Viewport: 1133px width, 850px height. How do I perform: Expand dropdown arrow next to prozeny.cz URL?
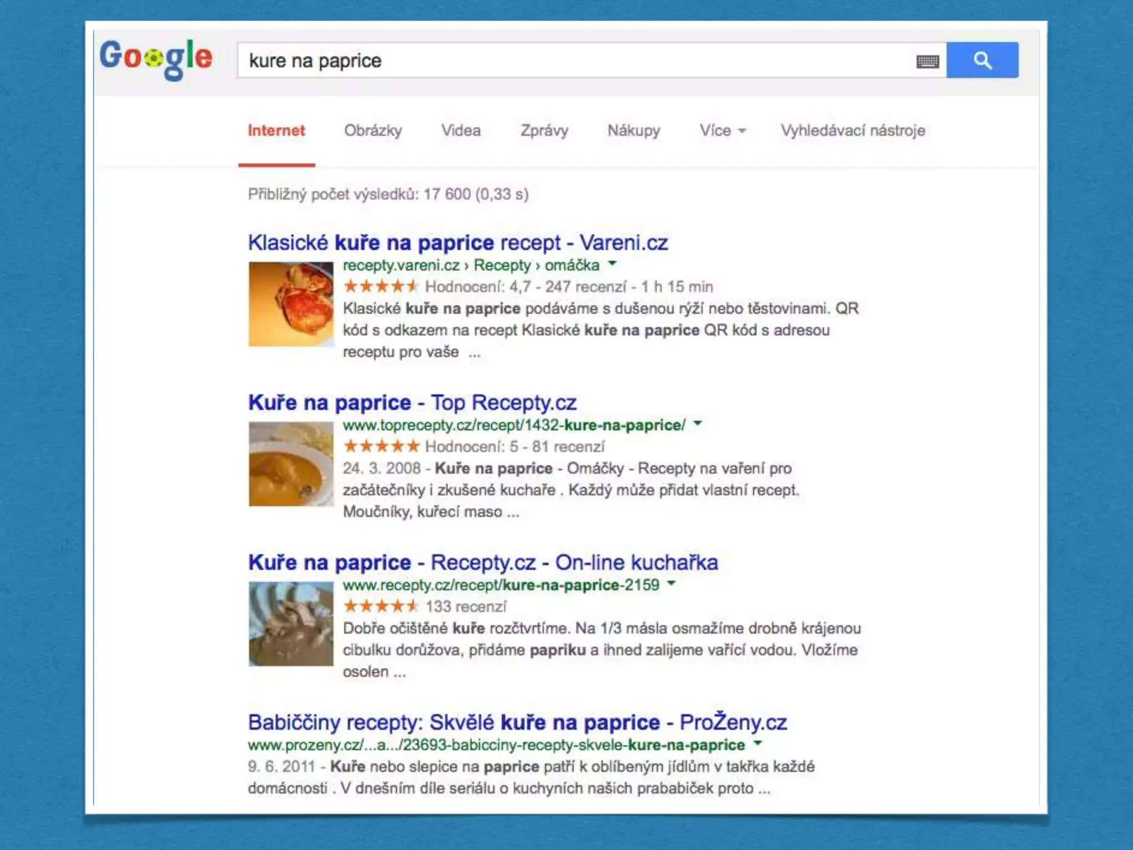pyautogui.click(x=758, y=743)
